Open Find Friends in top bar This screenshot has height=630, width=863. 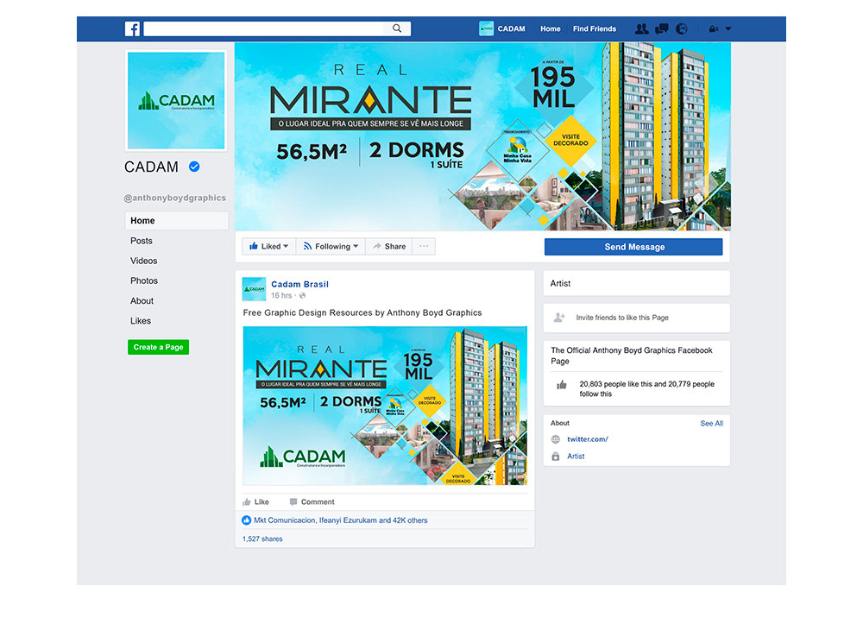coord(595,28)
